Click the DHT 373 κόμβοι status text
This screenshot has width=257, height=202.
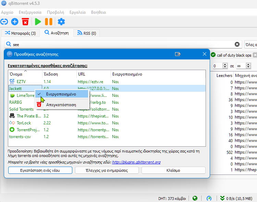tap(172, 199)
